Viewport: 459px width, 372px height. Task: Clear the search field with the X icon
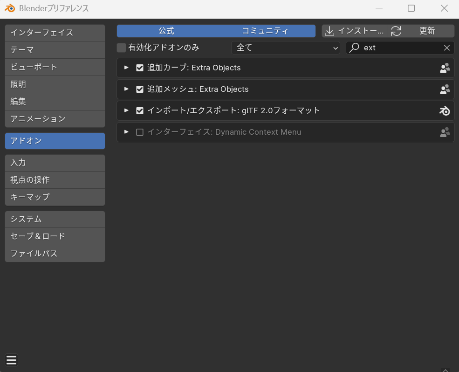coord(446,48)
